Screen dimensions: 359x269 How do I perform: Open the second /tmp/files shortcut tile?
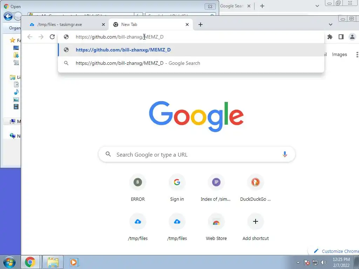click(x=177, y=227)
